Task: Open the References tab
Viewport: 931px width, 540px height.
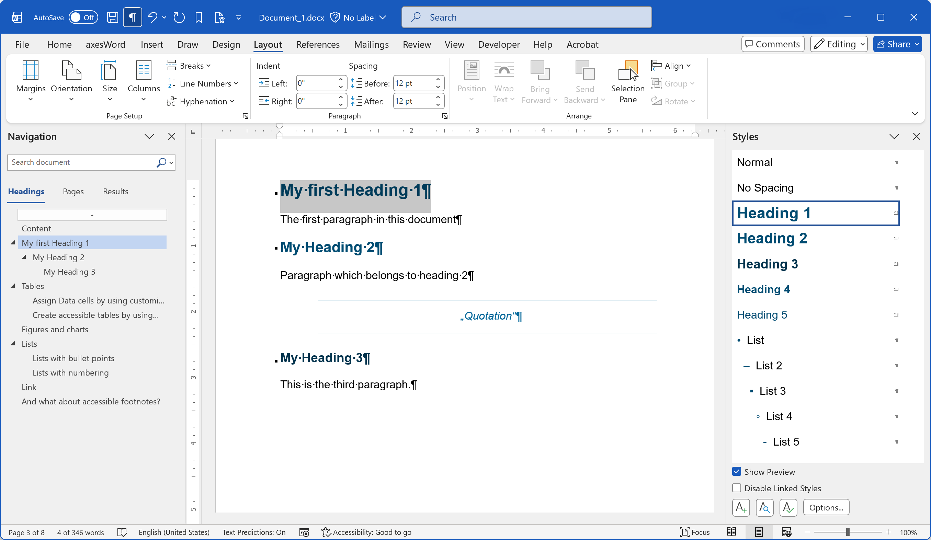Action: [x=318, y=44]
